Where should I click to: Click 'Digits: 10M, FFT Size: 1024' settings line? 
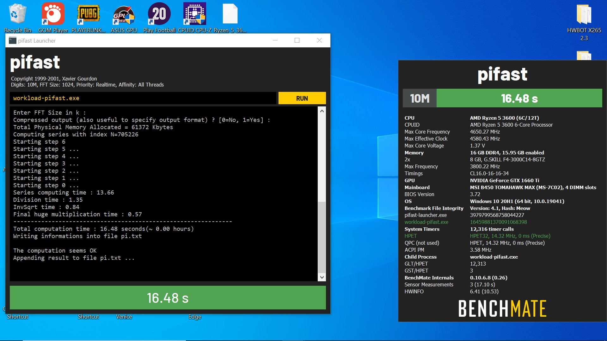87,85
